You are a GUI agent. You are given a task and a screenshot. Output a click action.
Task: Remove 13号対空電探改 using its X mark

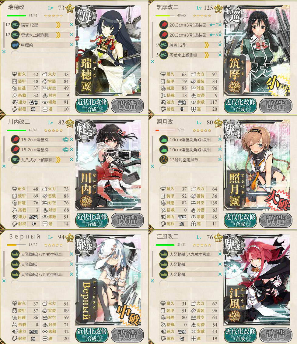coord(220,159)
